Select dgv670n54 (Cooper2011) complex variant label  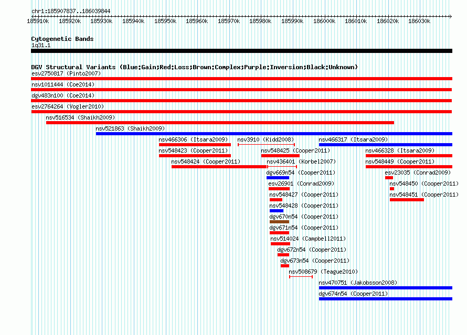[304, 217]
